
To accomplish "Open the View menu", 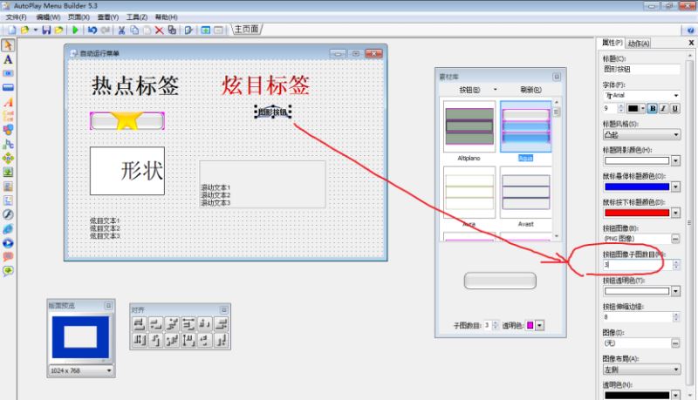I will (x=108, y=17).
